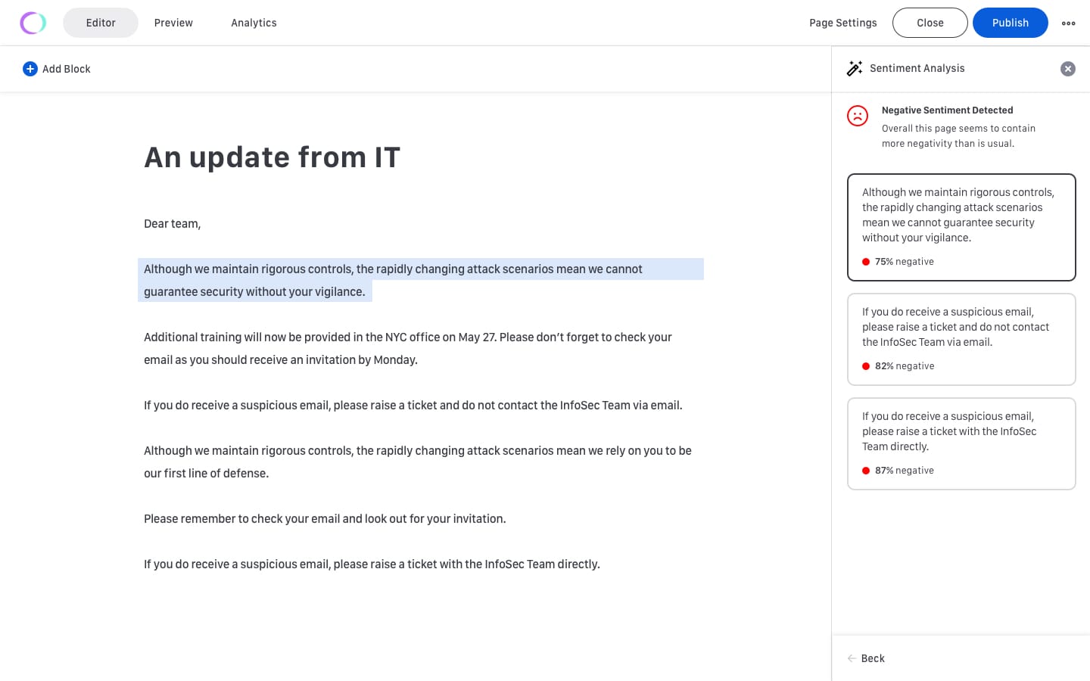Close the Sentiment Analysis panel

point(1067,69)
